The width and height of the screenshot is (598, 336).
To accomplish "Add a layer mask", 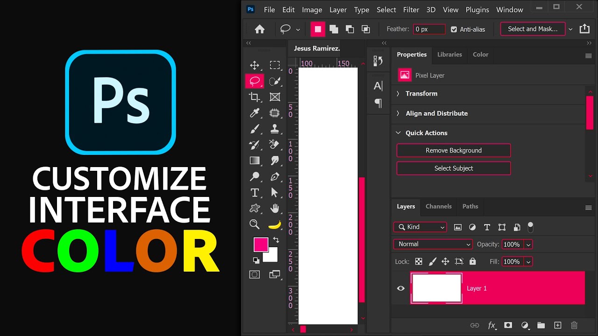I will 508,325.
